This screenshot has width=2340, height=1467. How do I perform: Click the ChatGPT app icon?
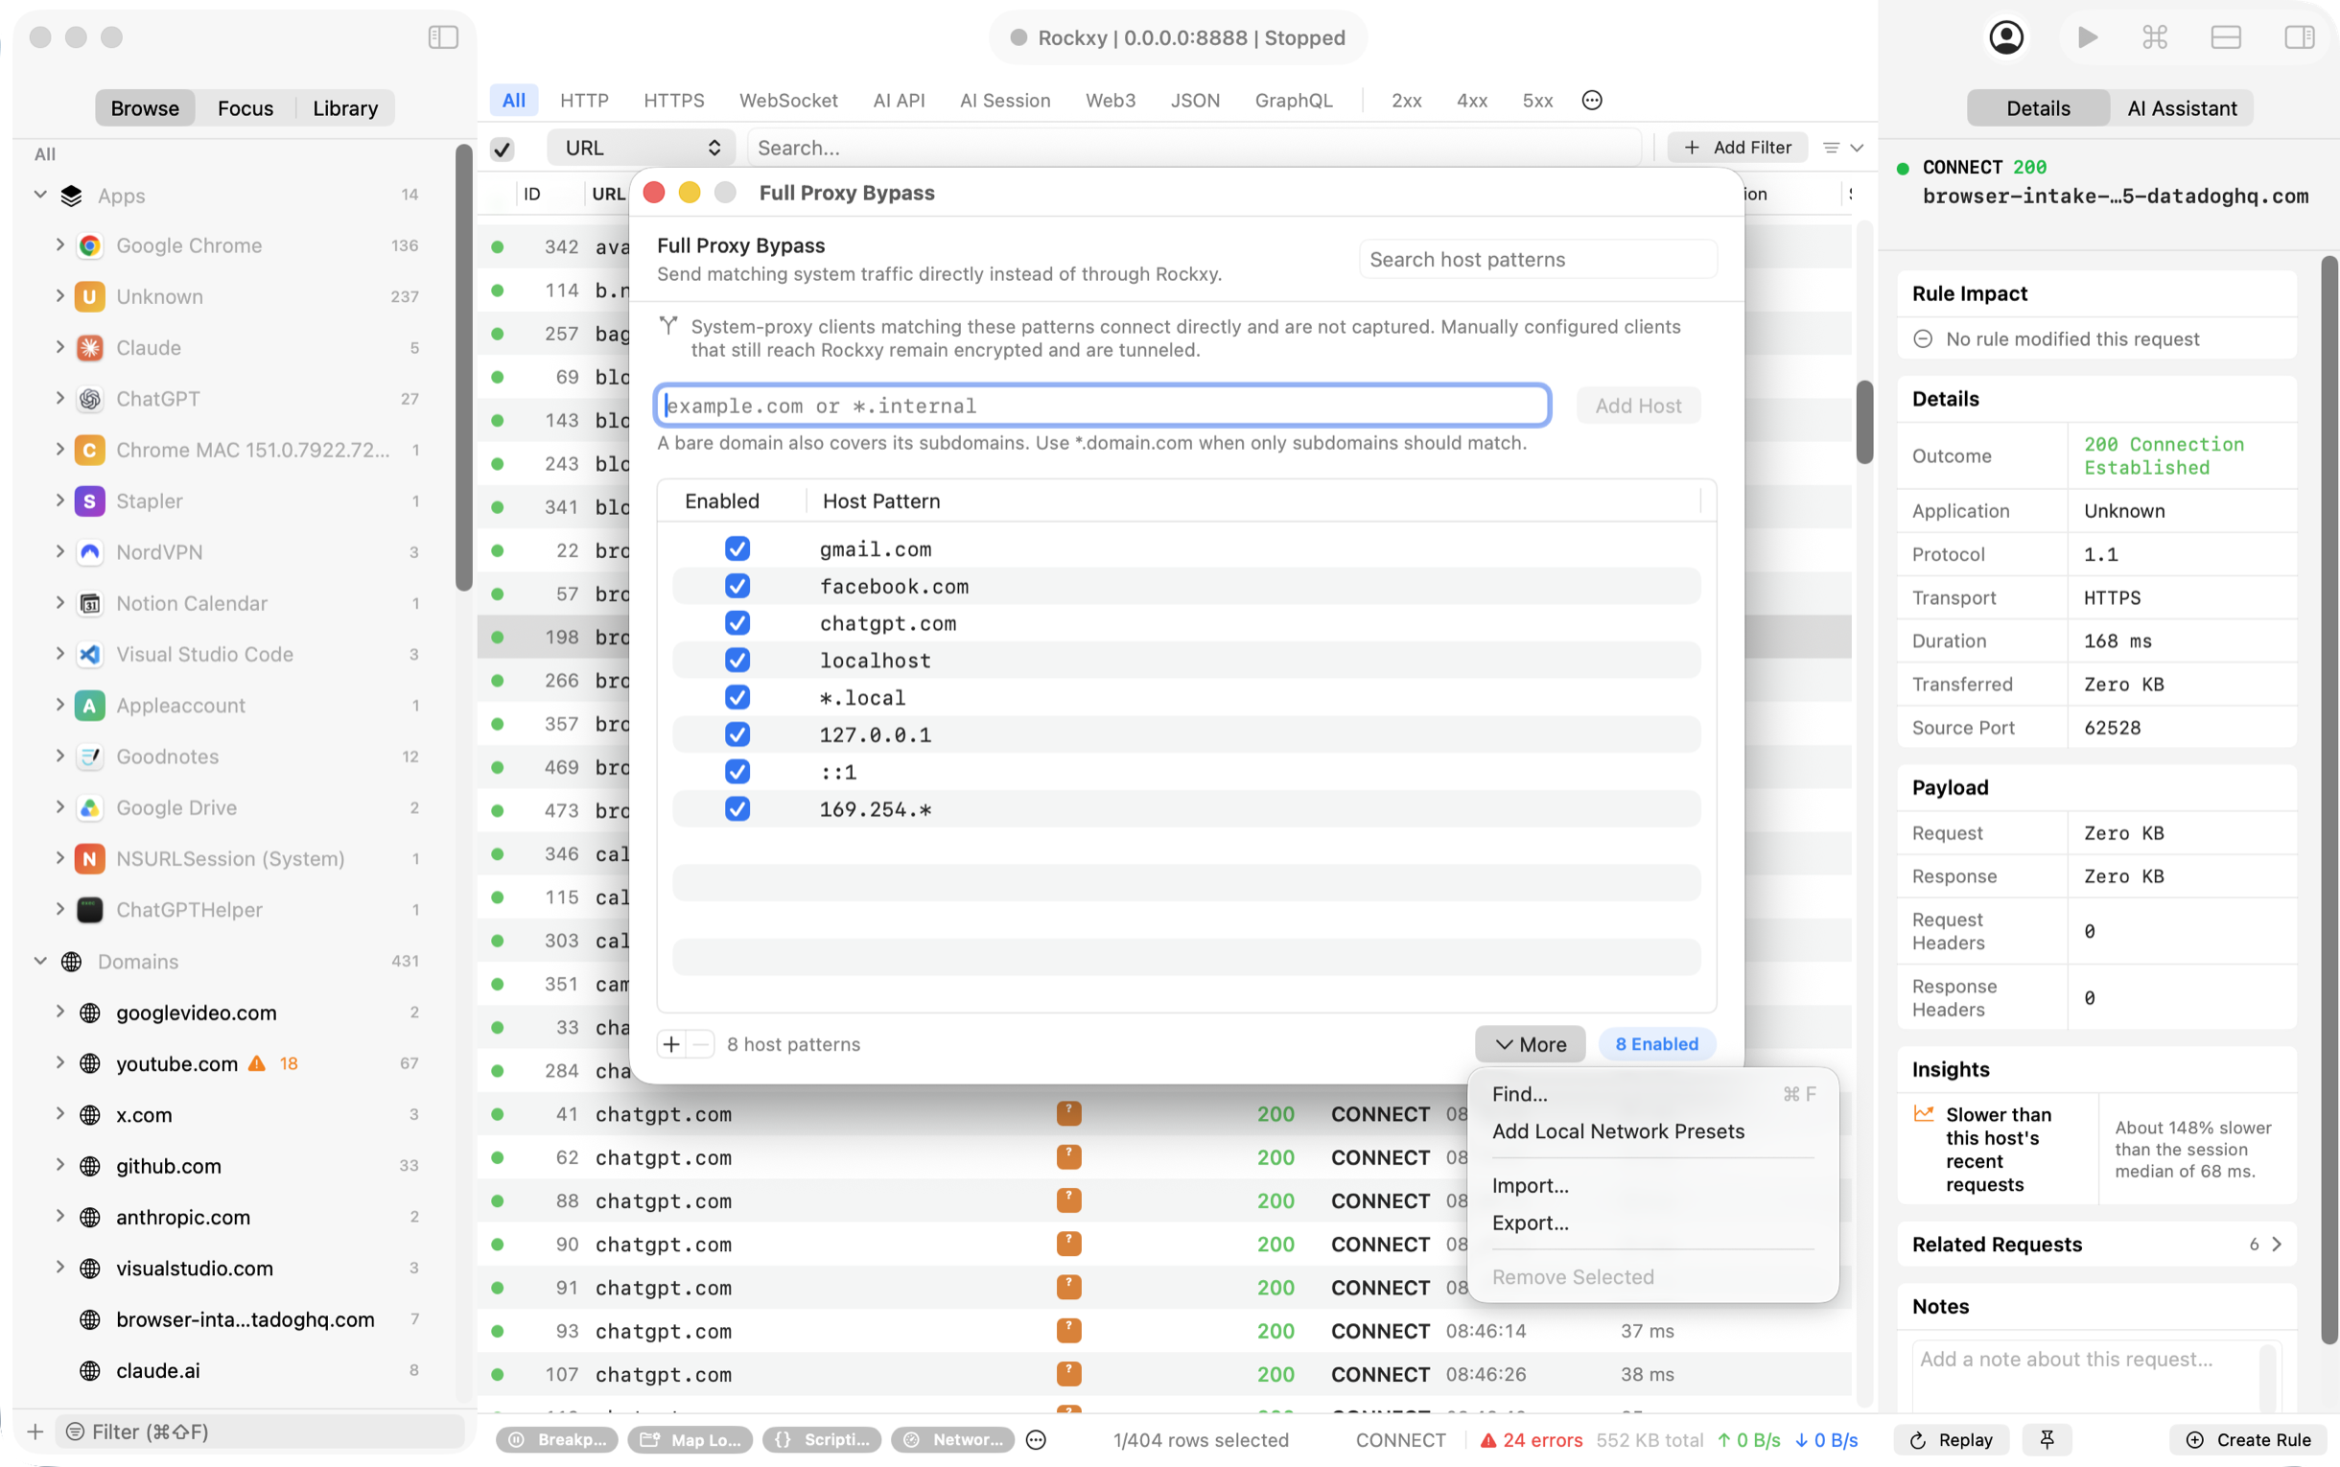click(x=89, y=399)
